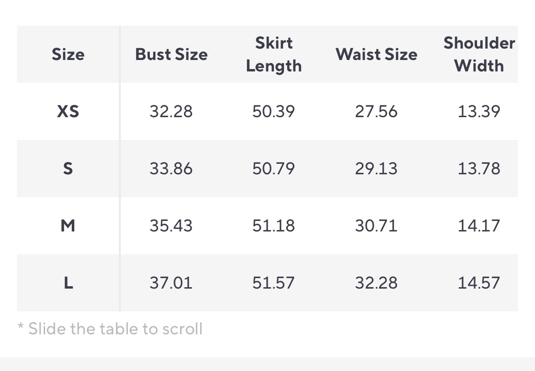Select the M size row label
This screenshot has width=535, height=371.
pyautogui.click(x=68, y=226)
